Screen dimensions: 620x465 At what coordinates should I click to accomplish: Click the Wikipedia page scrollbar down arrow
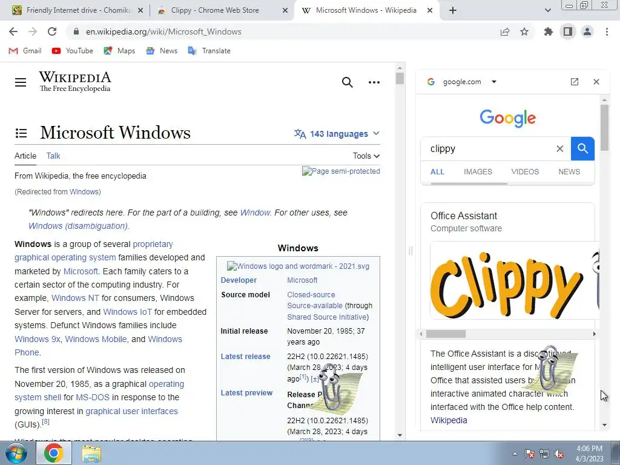[400, 435]
